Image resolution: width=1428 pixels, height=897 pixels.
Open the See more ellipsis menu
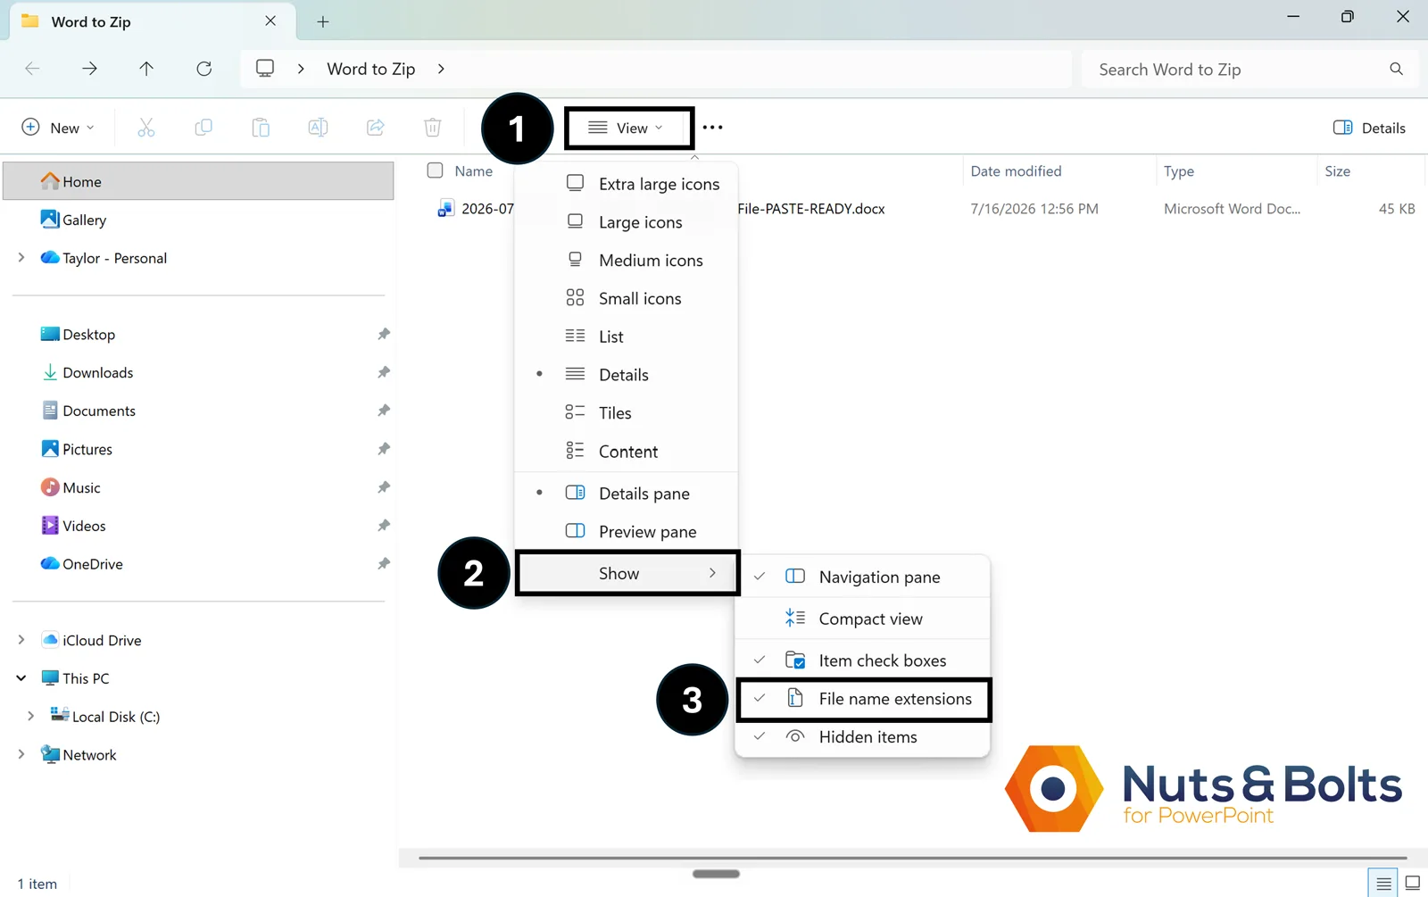[x=712, y=128]
